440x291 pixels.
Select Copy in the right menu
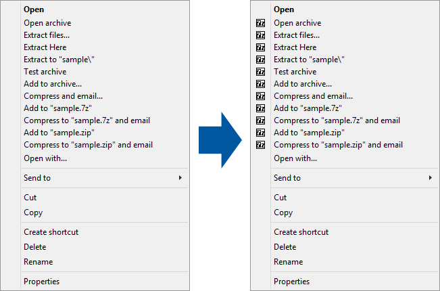click(283, 212)
